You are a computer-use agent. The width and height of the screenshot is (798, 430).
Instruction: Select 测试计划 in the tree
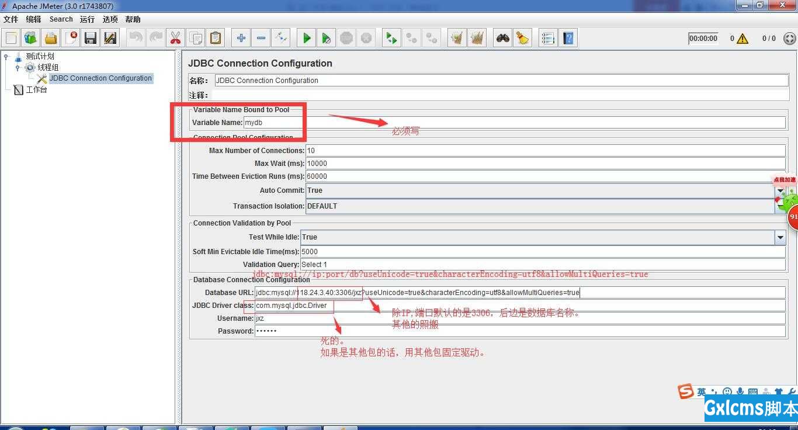coord(40,56)
